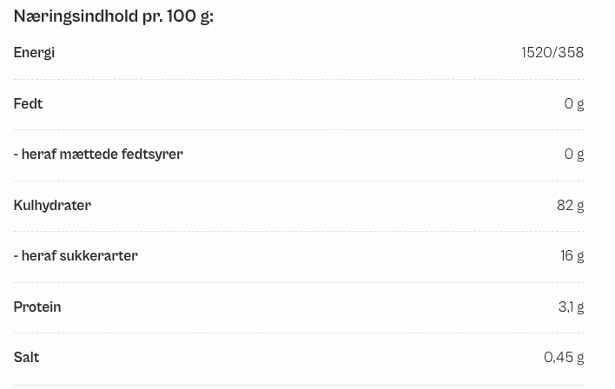Click the 0 g value for Fedt
615x389 pixels.
573,104
